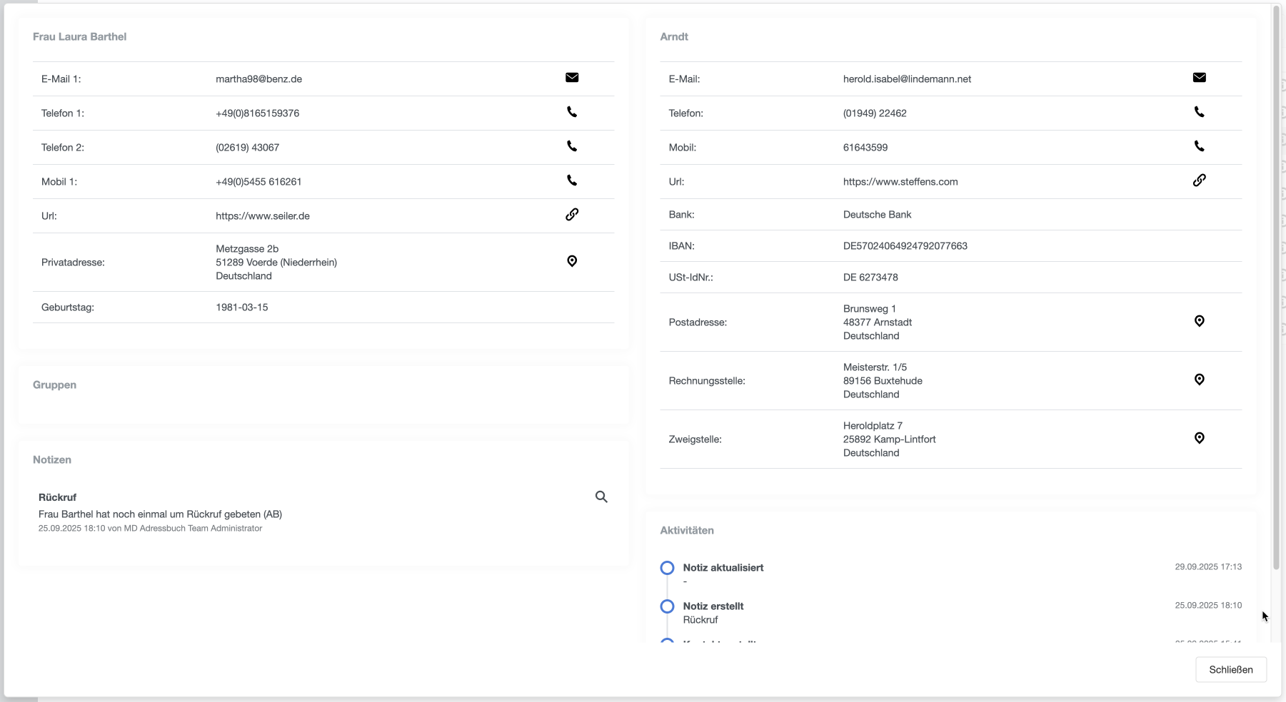
Task: Click the Rückruf note title
Action: pyautogui.click(x=57, y=497)
